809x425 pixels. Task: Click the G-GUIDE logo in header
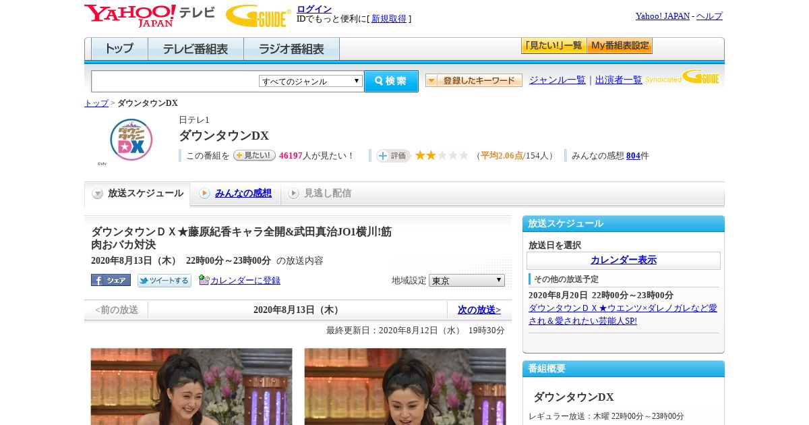258,16
